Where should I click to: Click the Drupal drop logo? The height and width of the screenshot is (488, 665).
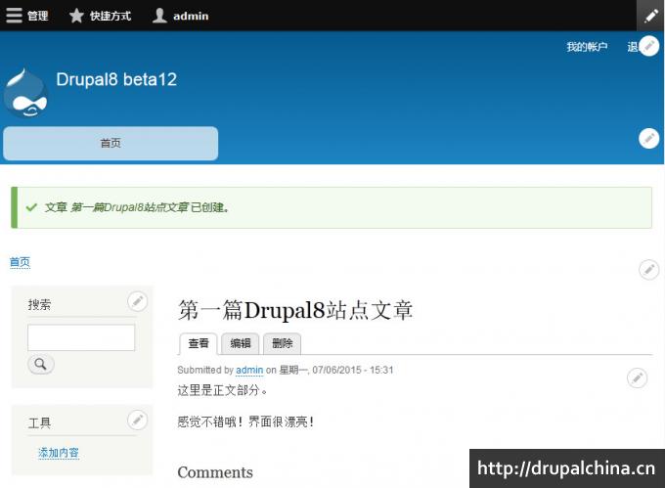click(x=25, y=93)
